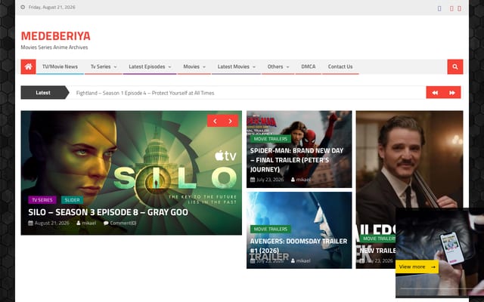Click author icon on Spider-Man post
This screenshot has width=484, height=302.
point(293,180)
